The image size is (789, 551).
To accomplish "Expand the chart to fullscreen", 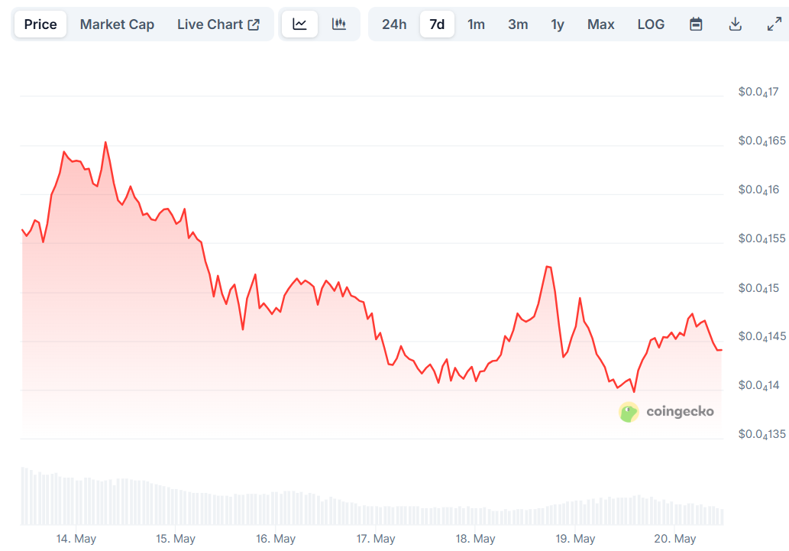I will (x=774, y=24).
